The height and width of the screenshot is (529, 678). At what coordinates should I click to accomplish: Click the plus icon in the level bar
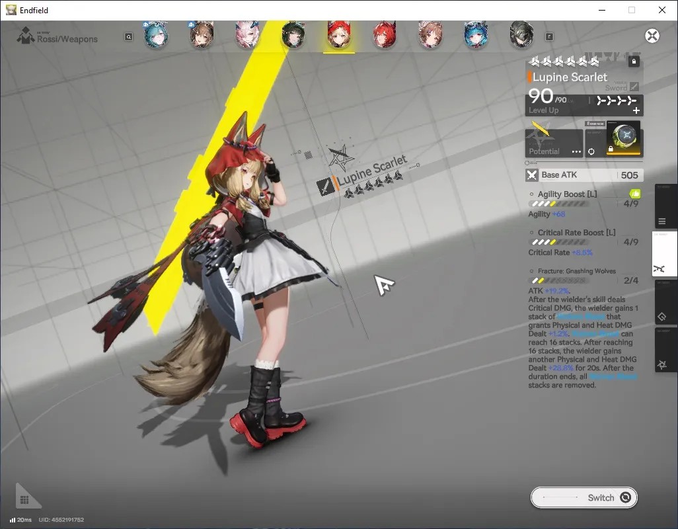[x=636, y=110]
